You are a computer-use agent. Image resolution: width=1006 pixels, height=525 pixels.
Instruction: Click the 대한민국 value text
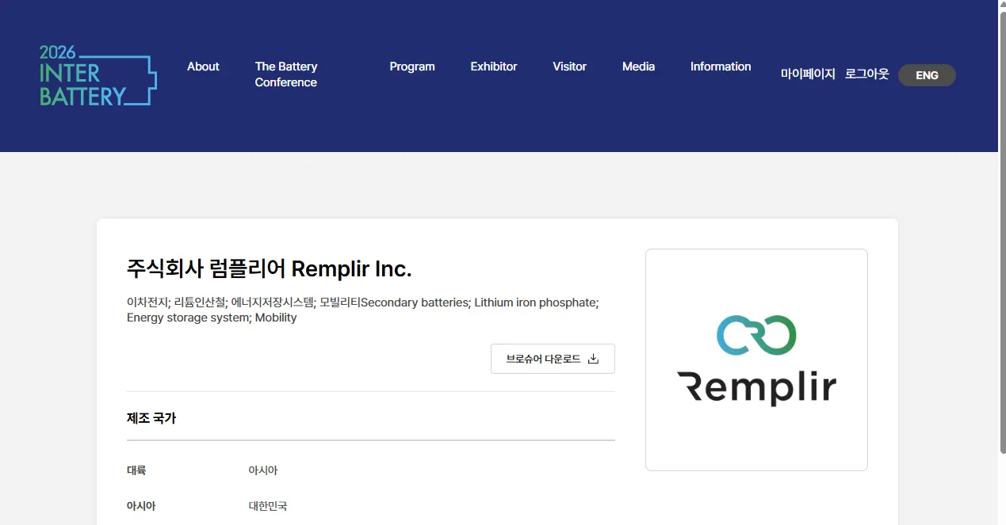click(x=268, y=506)
